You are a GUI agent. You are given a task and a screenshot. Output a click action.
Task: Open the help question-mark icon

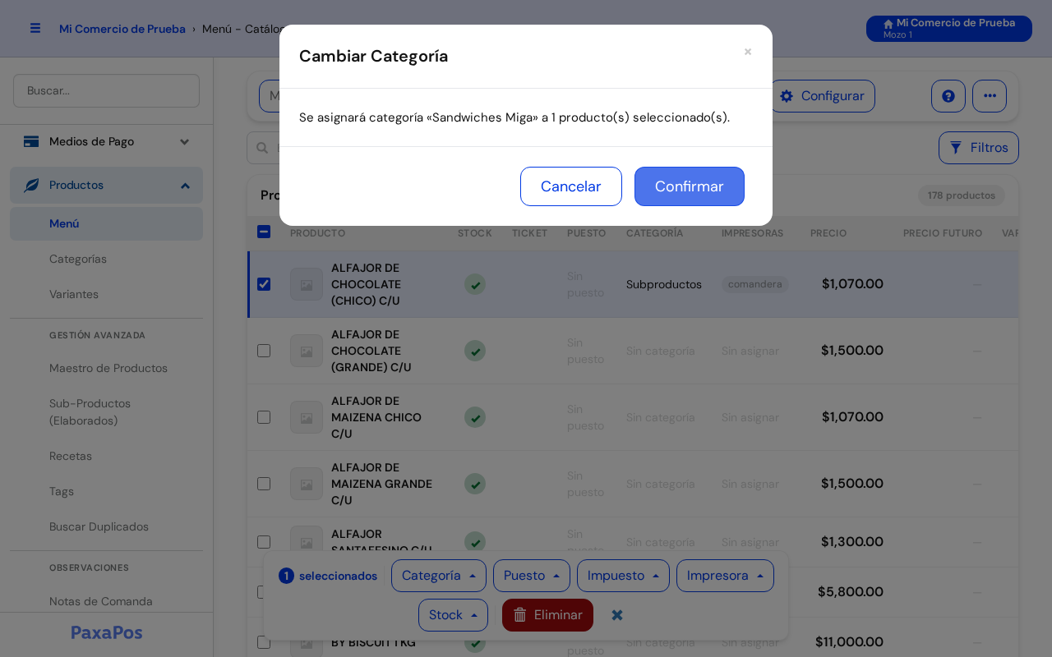coord(948,96)
